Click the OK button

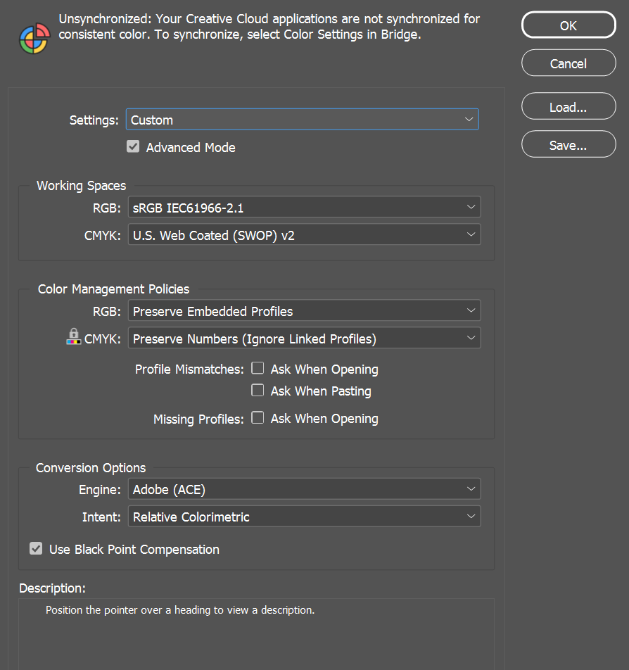click(568, 25)
